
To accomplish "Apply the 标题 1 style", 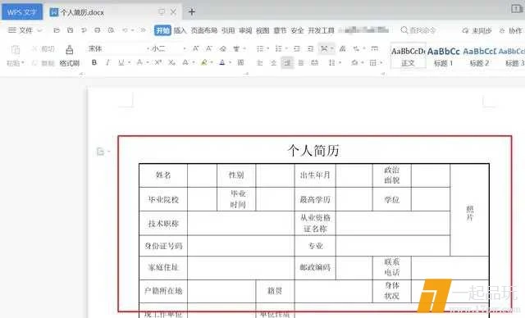I will pyautogui.click(x=443, y=57).
